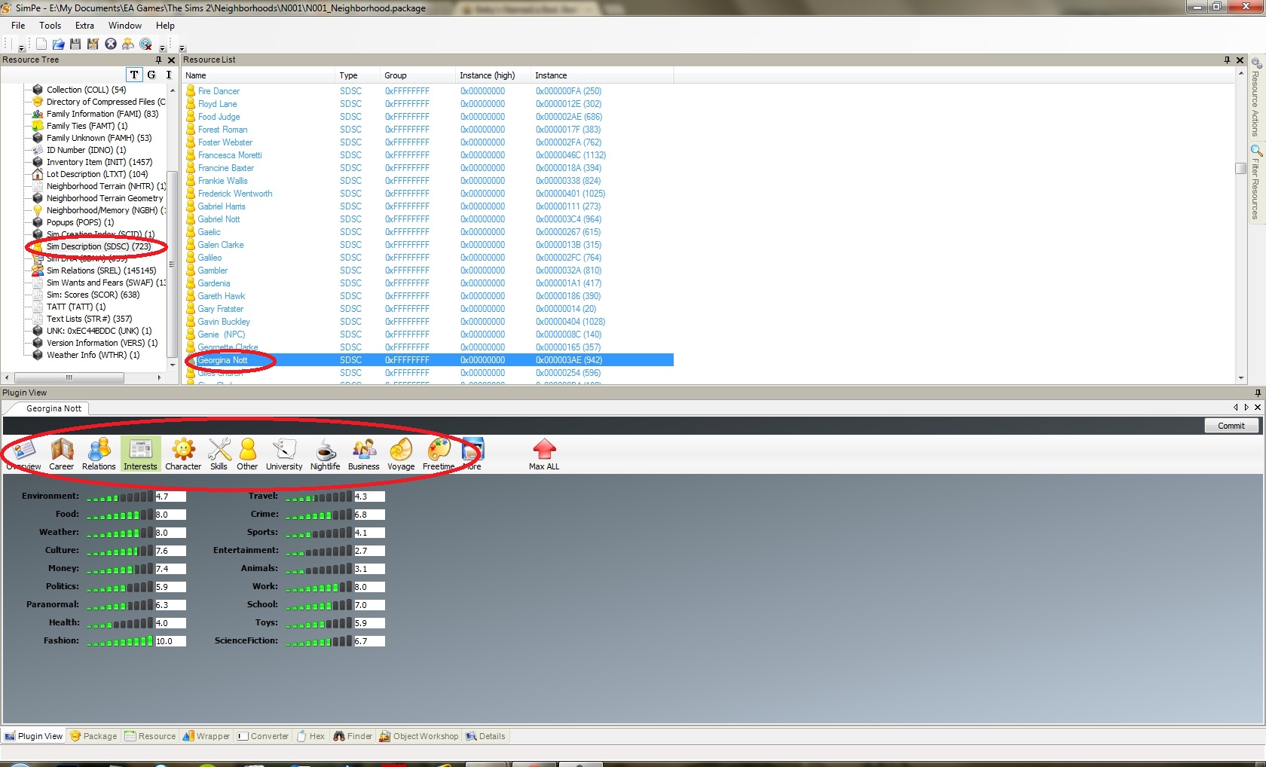Switch to the Resource tab

[150, 736]
